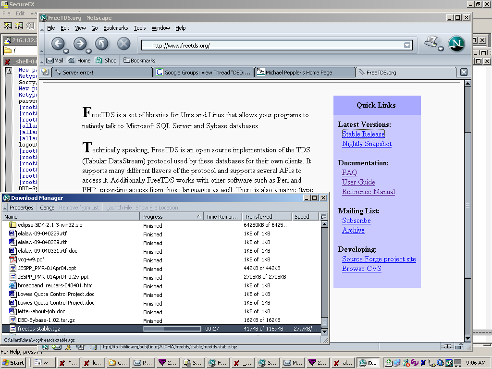Follow the Stable Release link
Screen dimensions: 492x369
coord(363,134)
